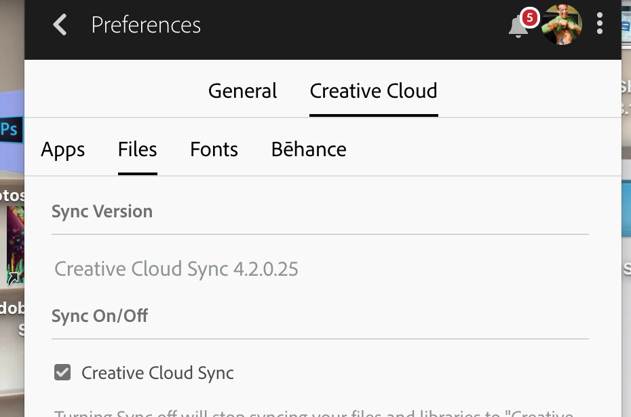Click the Preferences title text

(146, 25)
